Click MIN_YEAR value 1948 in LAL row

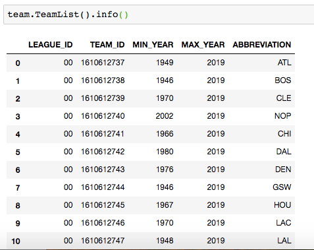point(165,241)
